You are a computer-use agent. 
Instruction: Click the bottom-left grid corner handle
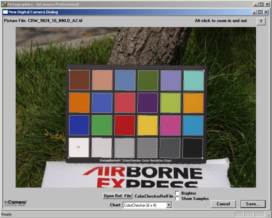click(69, 157)
